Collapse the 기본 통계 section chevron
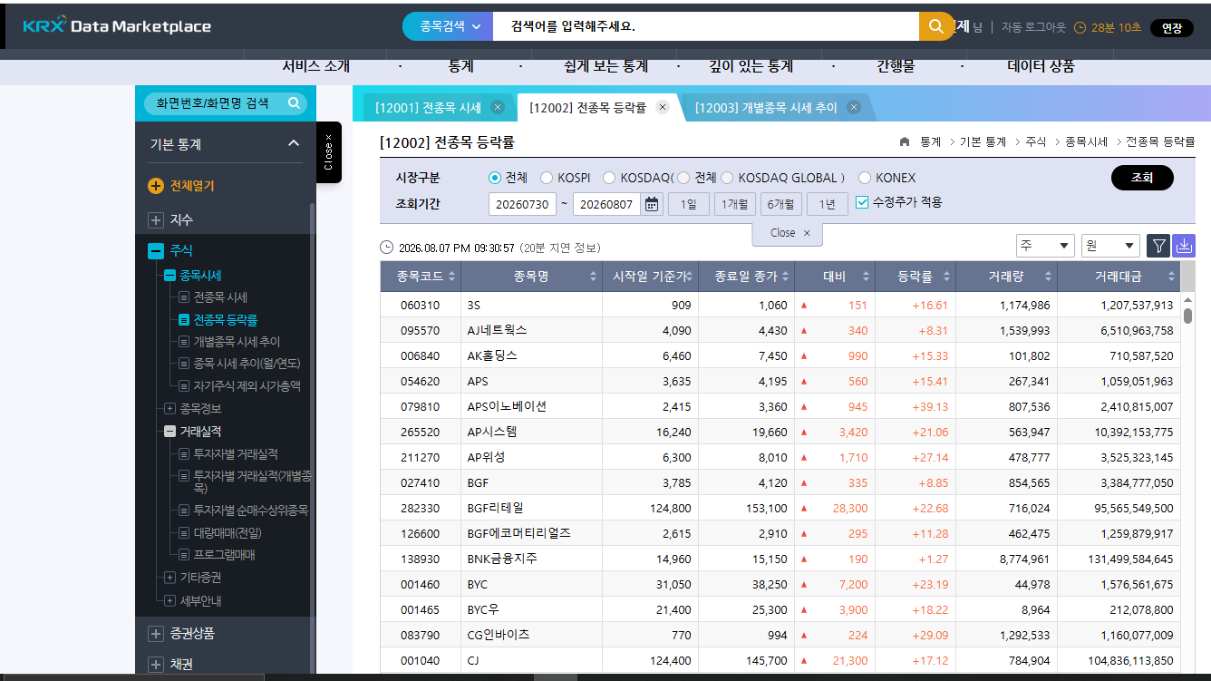The height and width of the screenshot is (681, 1211). click(x=293, y=143)
